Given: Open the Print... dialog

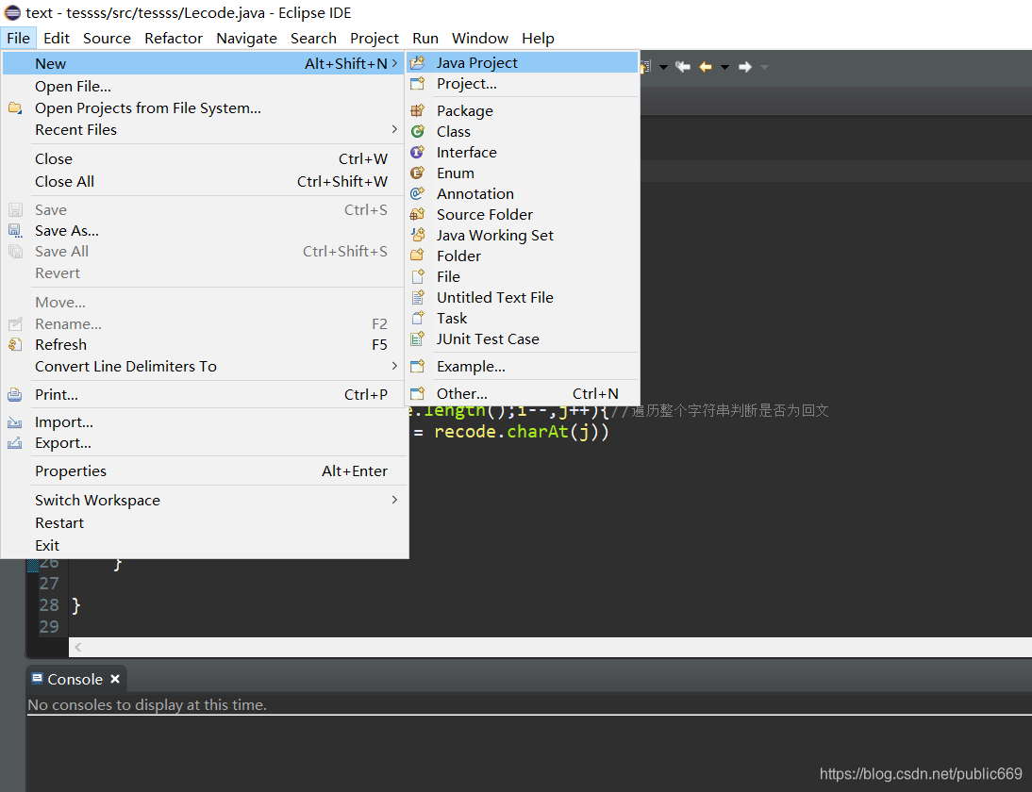Looking at the screenshot, I should pos(204,395).
